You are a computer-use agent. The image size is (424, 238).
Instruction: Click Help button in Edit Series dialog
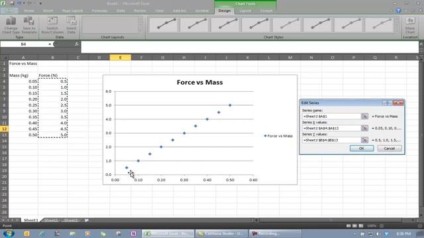[x=387, y=103]
